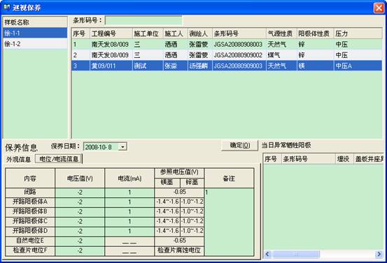Click the 施工人 column header
Screen dimensions: 387x263
[175, 33]
